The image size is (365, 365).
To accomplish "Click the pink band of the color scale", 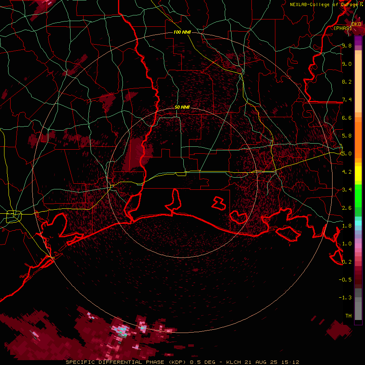I will pyautogui.click(x=358, y=246).
